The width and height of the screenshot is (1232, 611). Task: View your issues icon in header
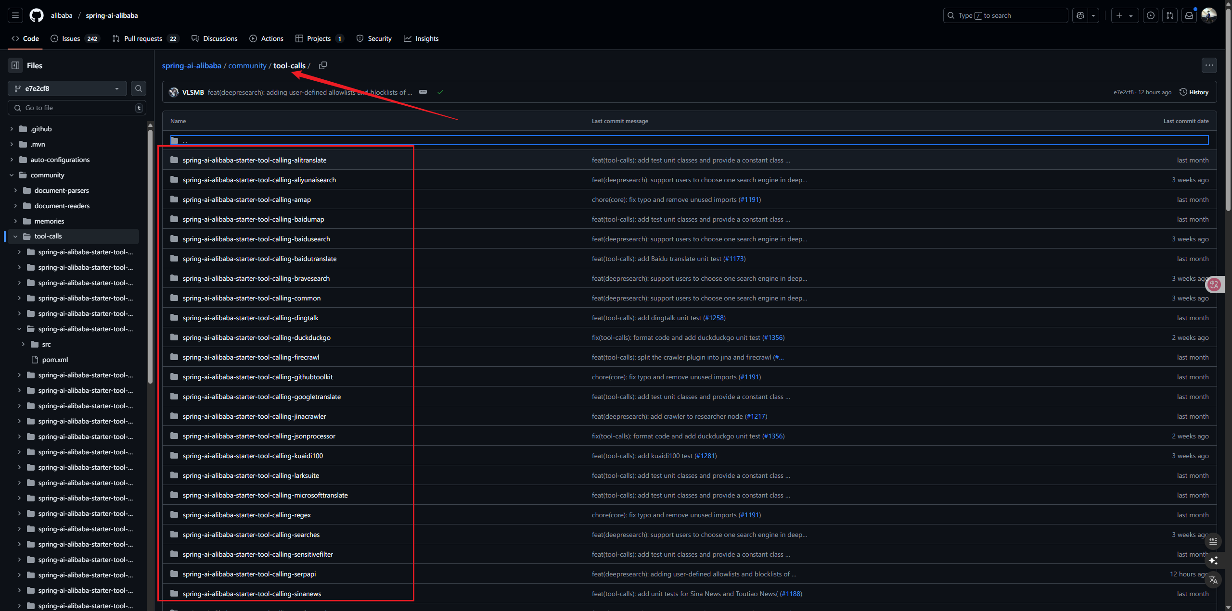click(1150, 15)
